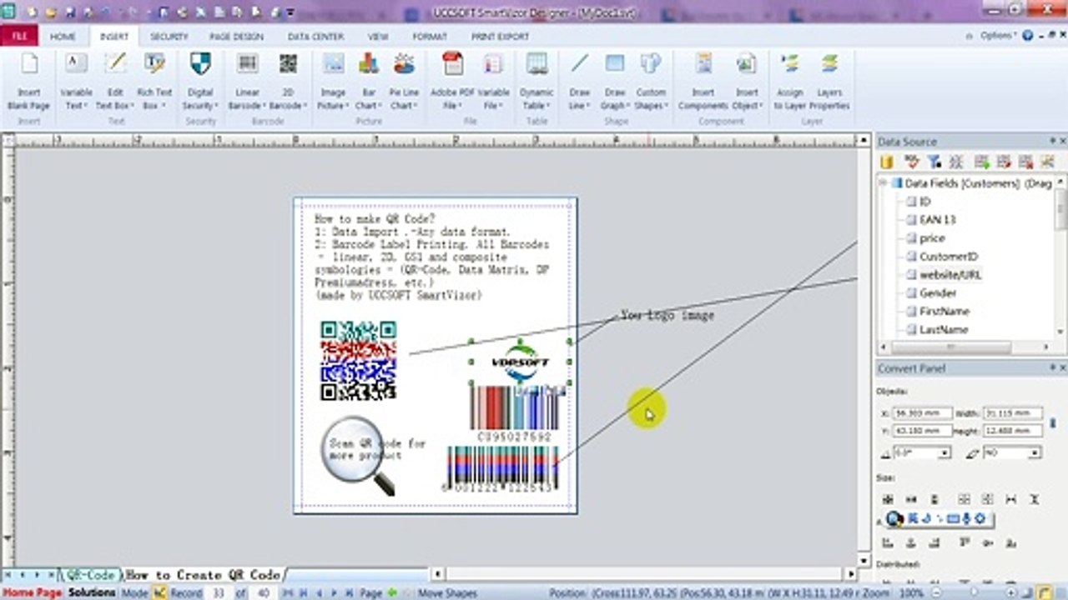This screenshot has width=1068, height=600.
Task: Collapse the Data Fields [Customers] tree node
Action: (x=883, y=182)
